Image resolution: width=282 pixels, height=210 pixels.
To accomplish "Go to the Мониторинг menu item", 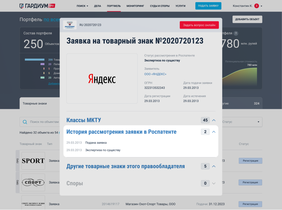I will (135, 6).
